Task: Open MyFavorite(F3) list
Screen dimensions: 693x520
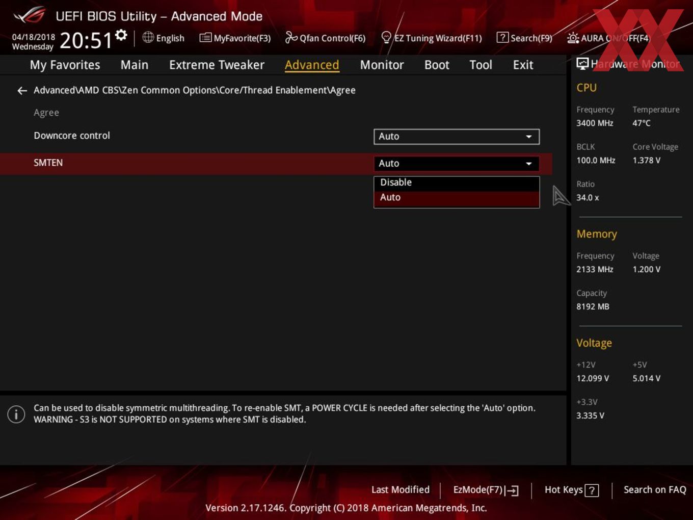Action: 235,38
